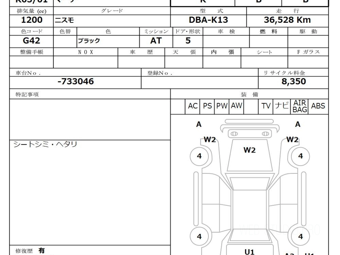The image size is (340, 255).
Task: Click the repair history text 修復歴 有
Action: (30, 251)
